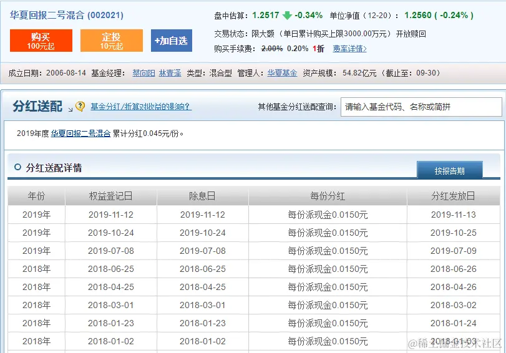
Task: Click the asset size 54.82亿元 text
Action: pyautogui.click(x=359, y=73)
